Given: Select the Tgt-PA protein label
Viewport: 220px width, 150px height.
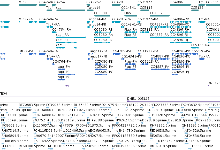Looking at the screenshot, I should click(204, 56).
